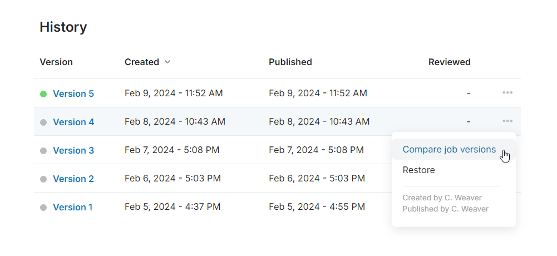
Task: Click the Reviewed column header
Action: 449,62
